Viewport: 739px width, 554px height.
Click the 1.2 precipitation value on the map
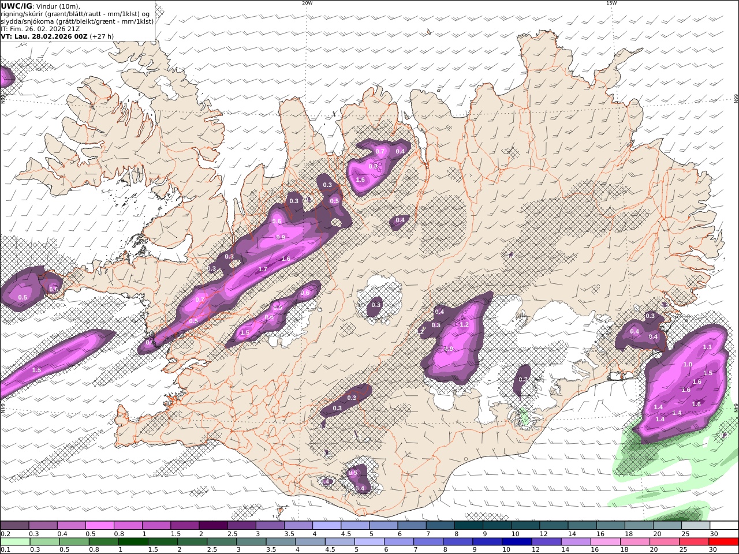(x=464, y=325)
